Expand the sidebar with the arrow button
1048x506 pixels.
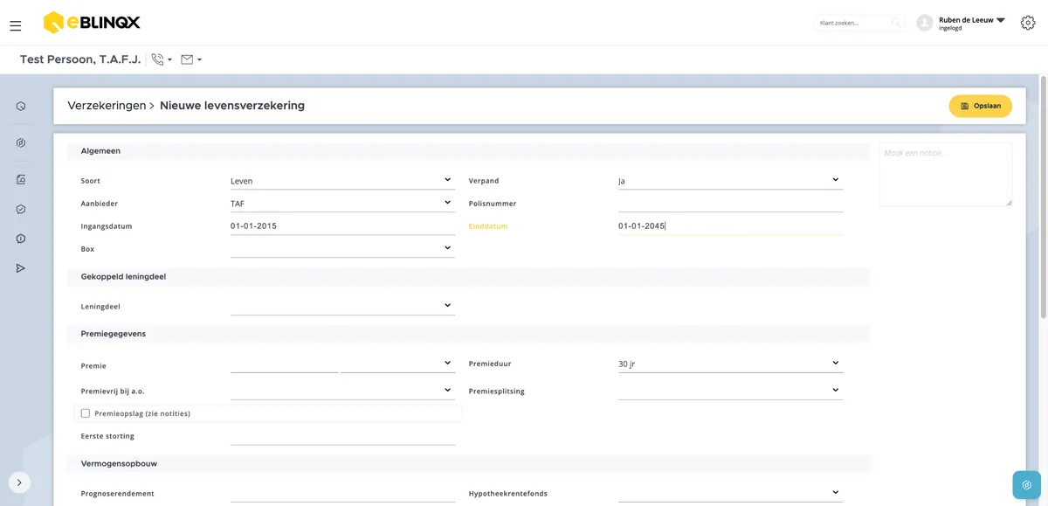tap(19, 482)
